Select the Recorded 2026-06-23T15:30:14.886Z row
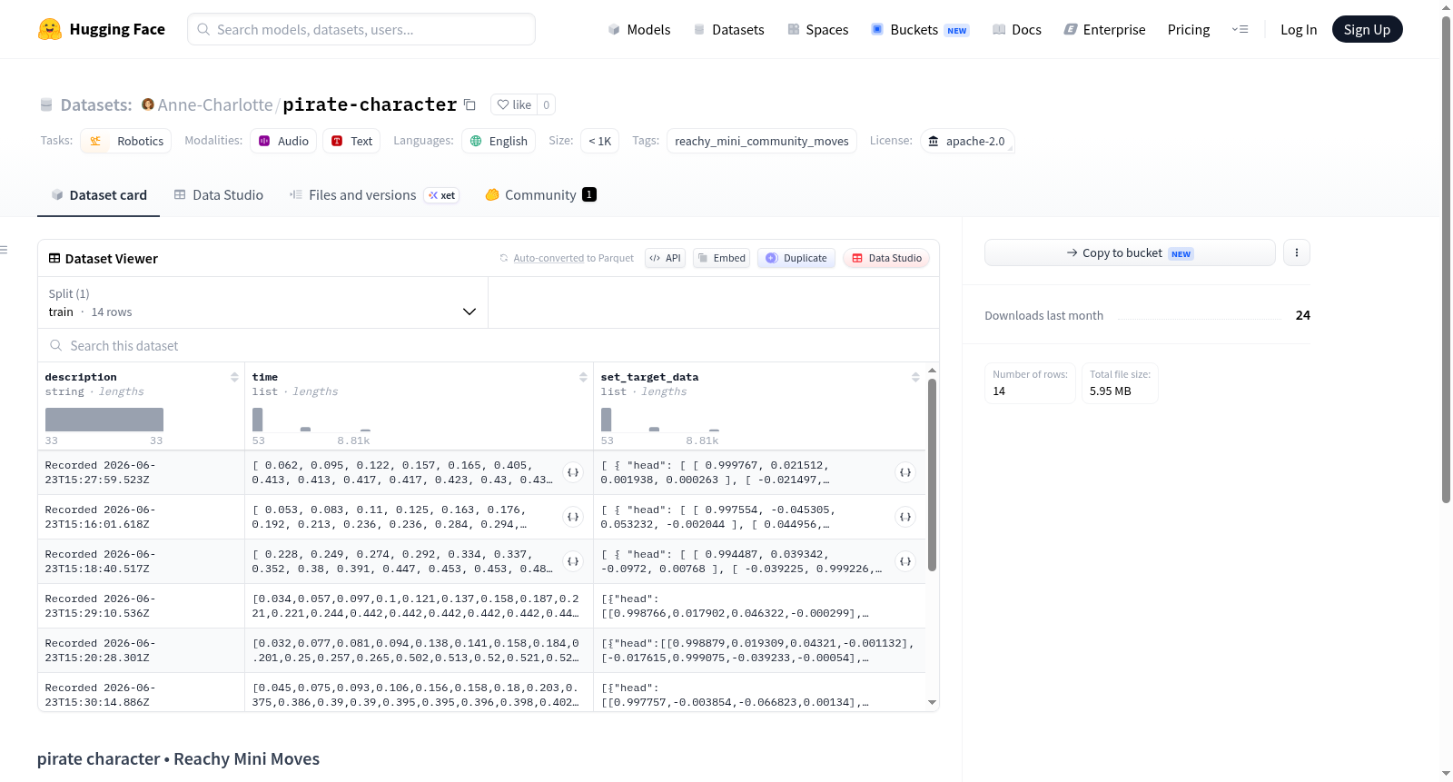1453x782 pixels. (x=481, y=693)
